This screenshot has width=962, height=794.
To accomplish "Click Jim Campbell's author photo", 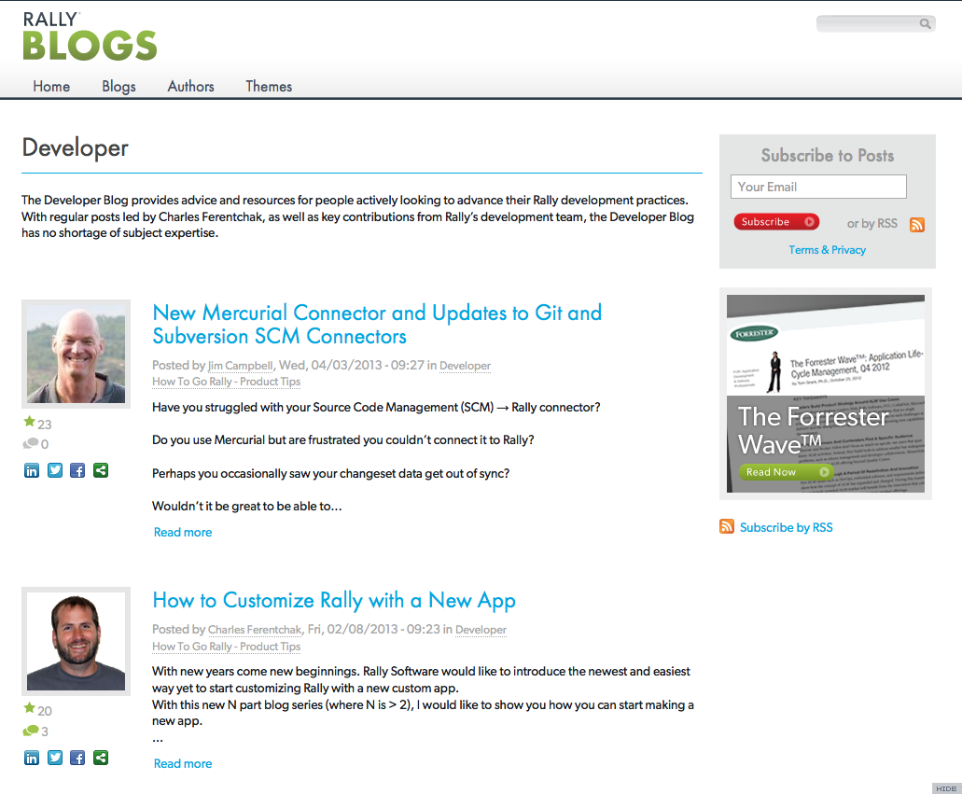I will (76, 354).
